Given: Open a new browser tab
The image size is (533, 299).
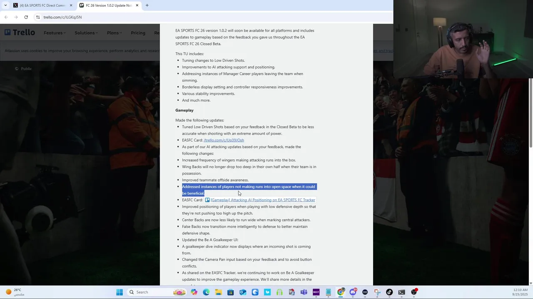Looking at the screenshot, I should pyautogui.click(x=147, y=5).
